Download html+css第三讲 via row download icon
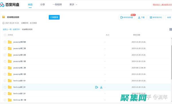The width and height of the screenshot is (172, 104). click(101, 87)
